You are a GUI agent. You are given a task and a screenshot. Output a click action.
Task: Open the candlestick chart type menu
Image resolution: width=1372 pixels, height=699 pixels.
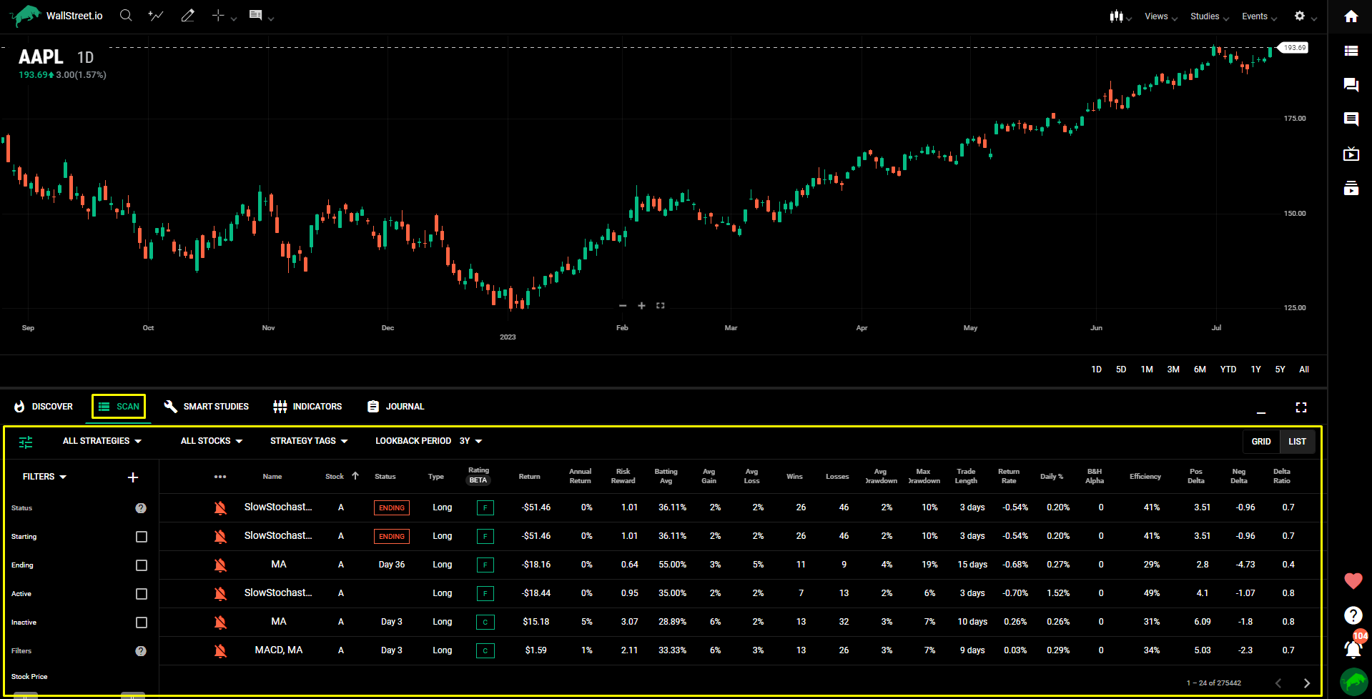(x=1120, y=16)
